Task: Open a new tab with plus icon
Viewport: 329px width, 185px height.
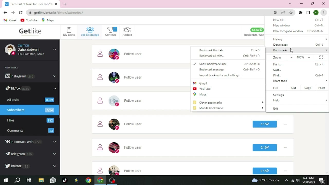Action: [x=65, y=4]
